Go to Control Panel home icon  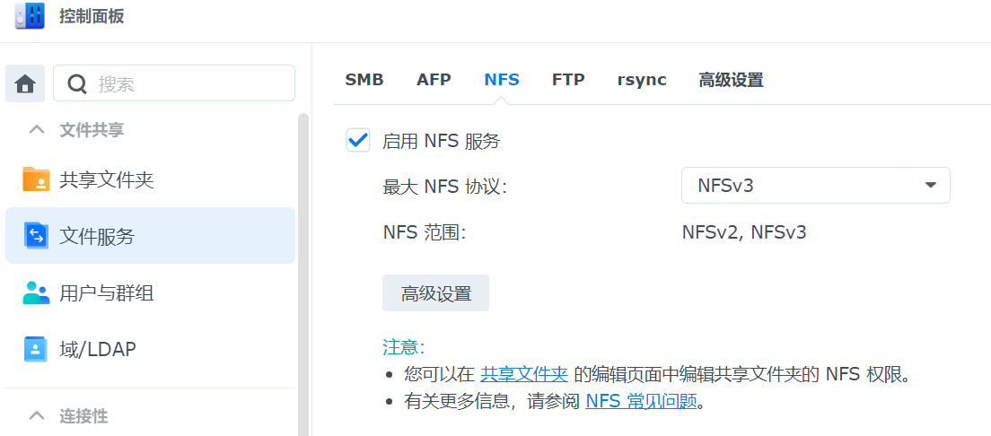[25, 83]
